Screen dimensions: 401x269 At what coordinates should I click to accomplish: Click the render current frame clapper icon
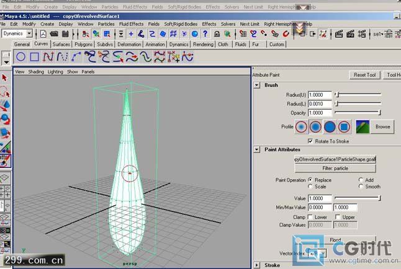coord(339,33)
